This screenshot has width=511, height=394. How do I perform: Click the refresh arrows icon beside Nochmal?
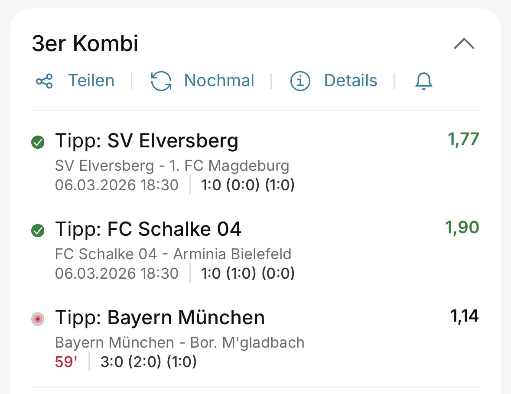161,81
